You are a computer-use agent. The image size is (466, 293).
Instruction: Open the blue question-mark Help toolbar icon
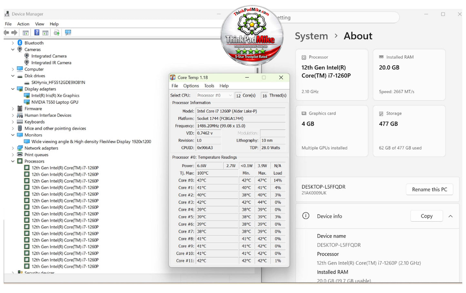(x=37, y=33)
